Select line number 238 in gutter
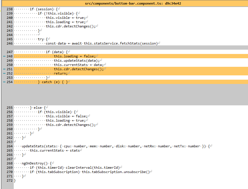Screen dimensions: 248x189 tap(9, 9)
